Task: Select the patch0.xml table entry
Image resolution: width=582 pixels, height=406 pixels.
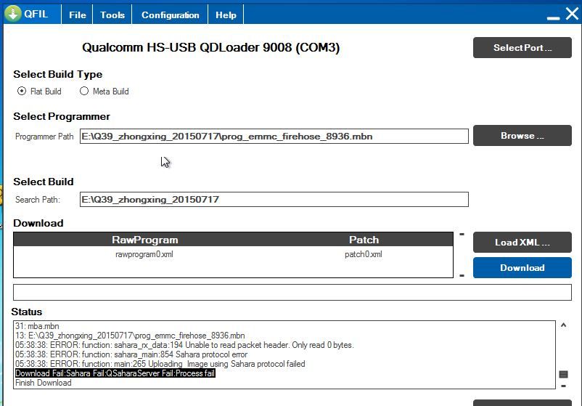Action: tap(364, 254)
